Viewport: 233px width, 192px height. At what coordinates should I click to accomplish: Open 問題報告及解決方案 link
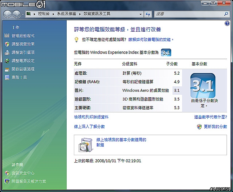(29, 181)
